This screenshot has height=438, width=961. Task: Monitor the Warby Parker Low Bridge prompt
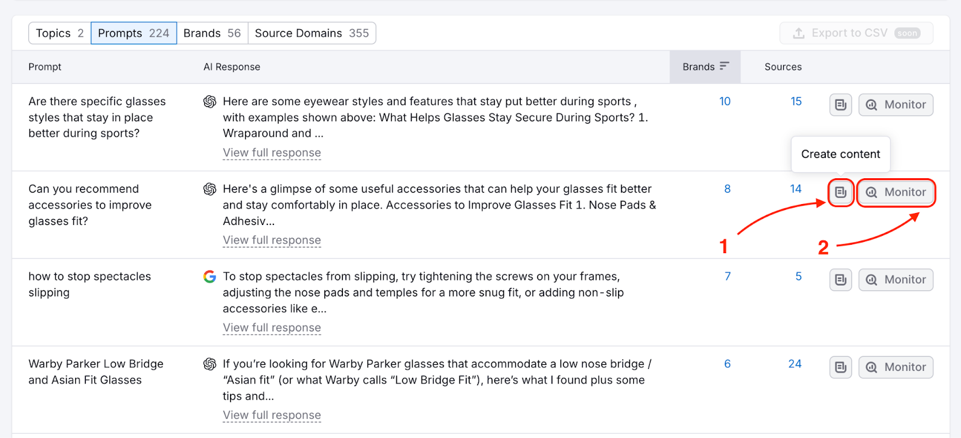pyautogui.click(x=896, y=367)
